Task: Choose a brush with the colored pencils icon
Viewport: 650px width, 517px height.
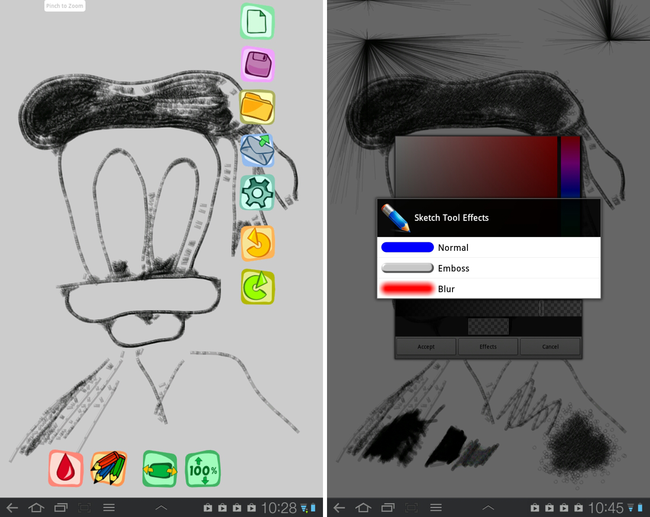Action: 109,469
